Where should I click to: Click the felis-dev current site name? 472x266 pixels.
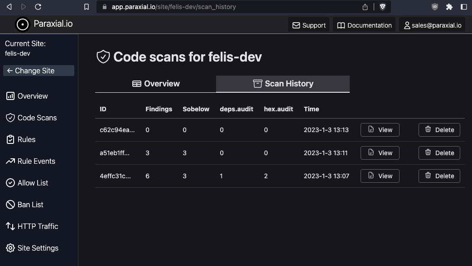(x=18, y=53)
